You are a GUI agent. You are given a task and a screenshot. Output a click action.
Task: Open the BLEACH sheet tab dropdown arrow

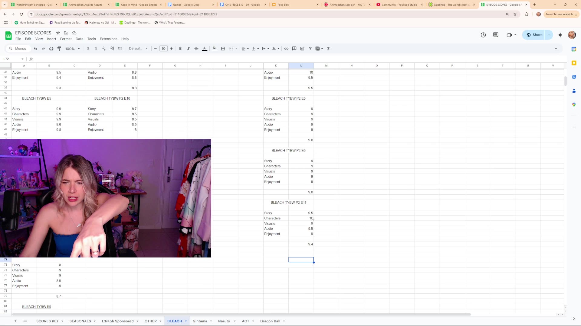[x=186, y=321]
